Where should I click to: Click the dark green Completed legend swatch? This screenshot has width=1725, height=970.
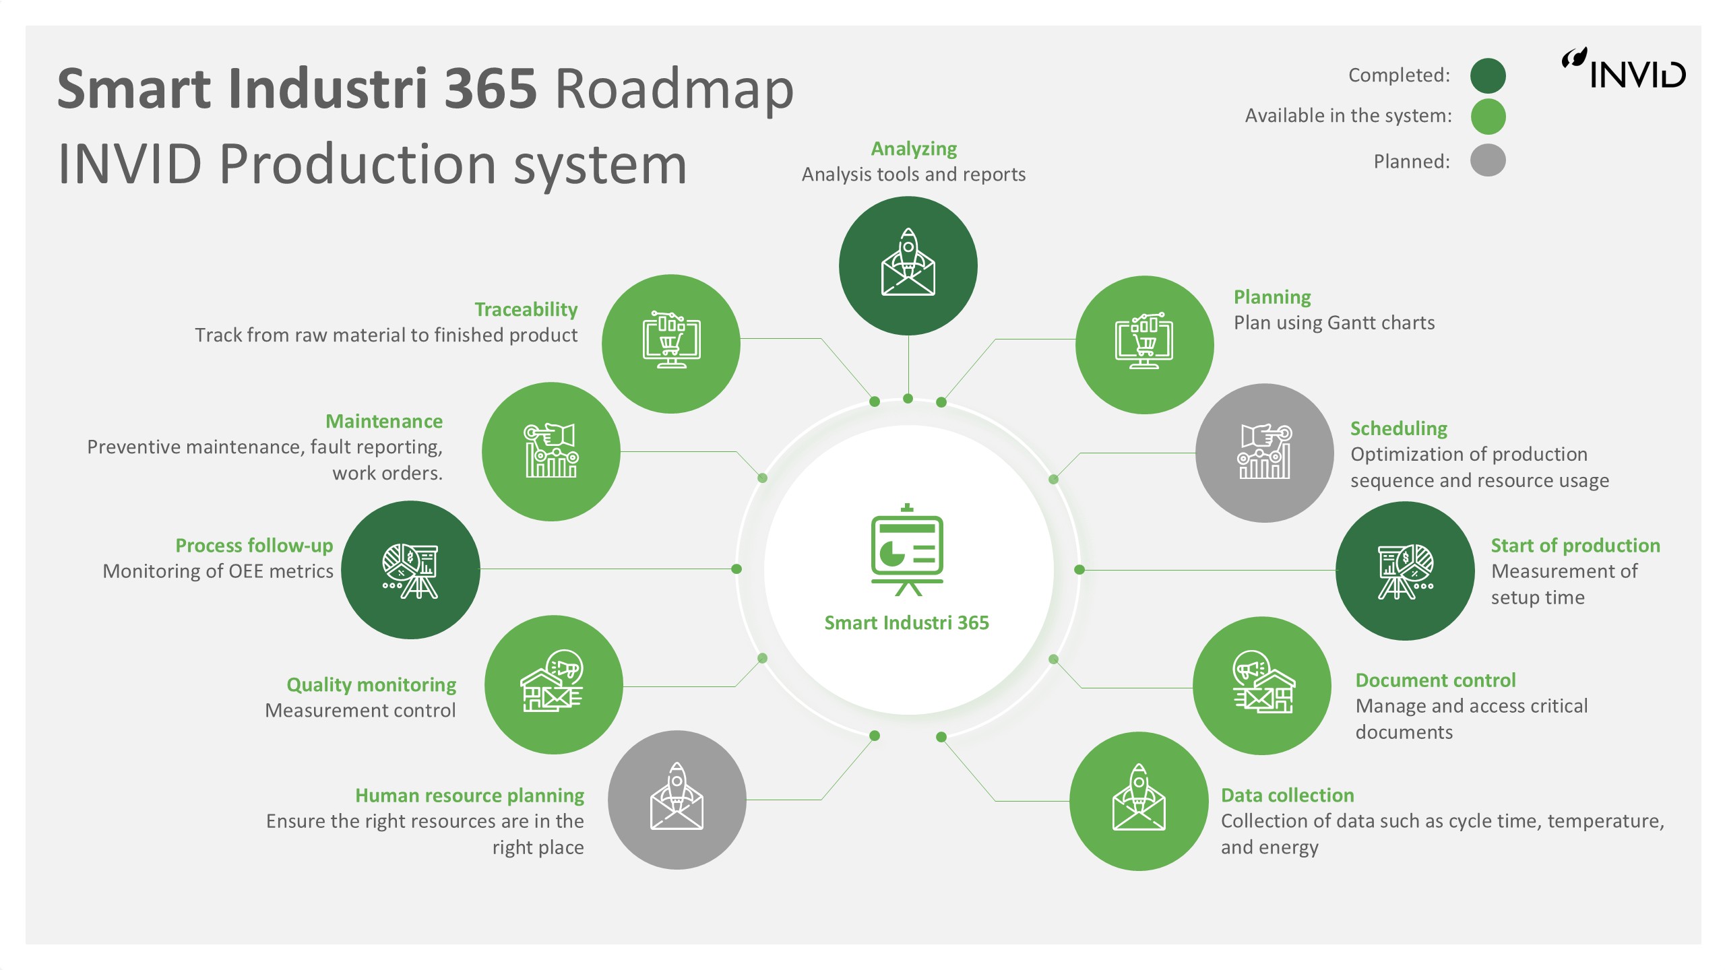1488,75
